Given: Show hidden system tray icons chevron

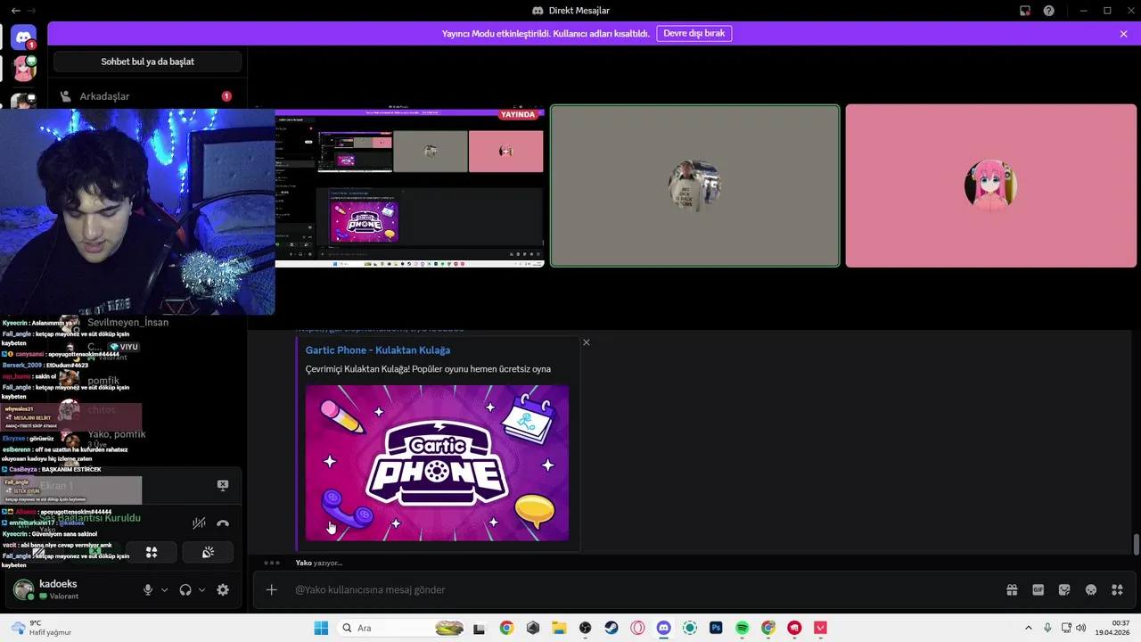Looking at the screenshot, I should 1028,628.
